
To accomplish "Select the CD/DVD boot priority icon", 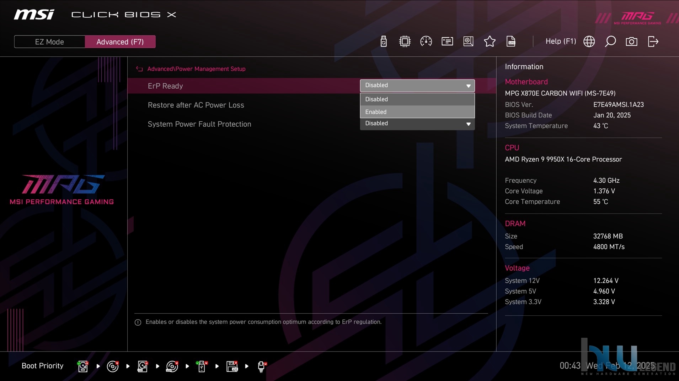I will pos(113,366).
